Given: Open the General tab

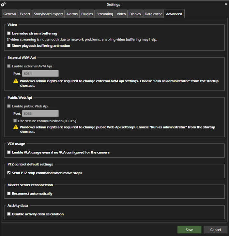Looking at the screenshot, I should tap(10, 14).
